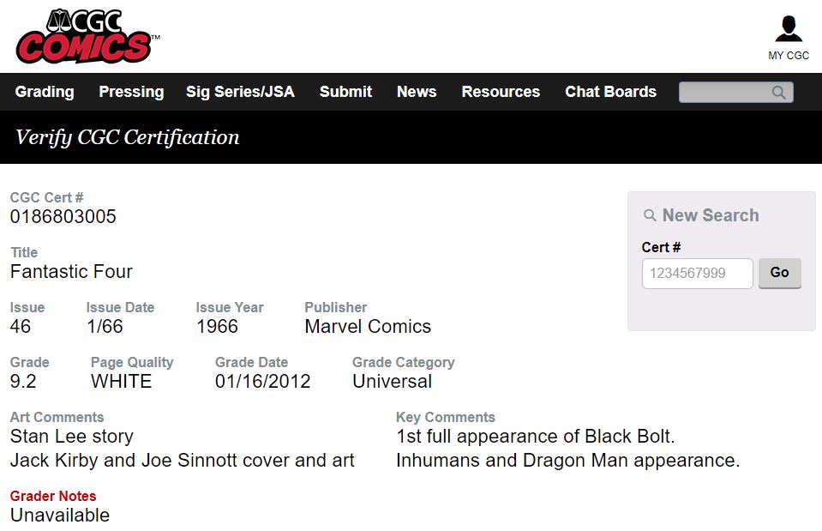Image resolution: width=822 pixels, height=531 pixels.
Task: Go to the Submit section
Action: click(346, 92)
